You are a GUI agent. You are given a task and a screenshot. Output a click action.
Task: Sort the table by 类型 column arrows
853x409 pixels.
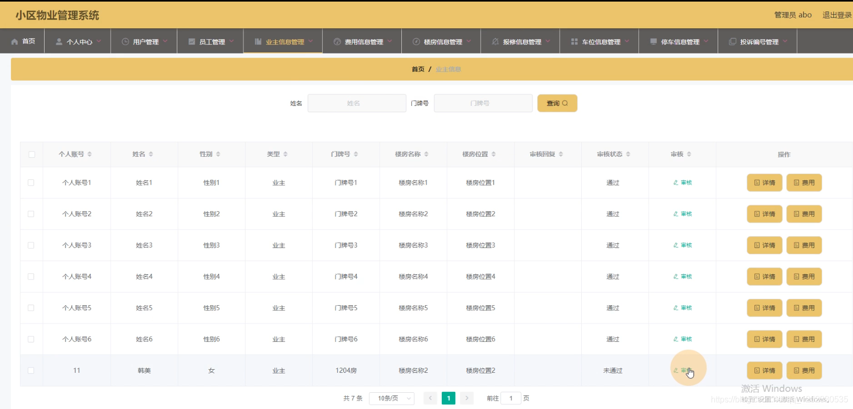[285, 154]
